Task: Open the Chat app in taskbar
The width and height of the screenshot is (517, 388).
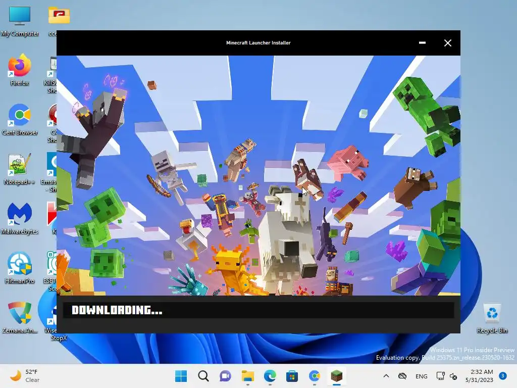Action: tap(225, 376)
